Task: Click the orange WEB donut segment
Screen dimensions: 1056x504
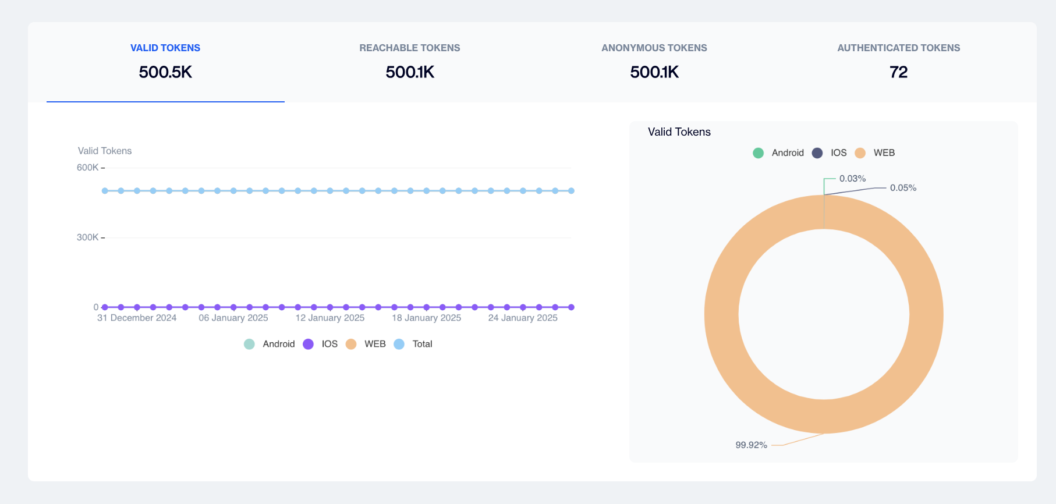Action: point(824,417)
